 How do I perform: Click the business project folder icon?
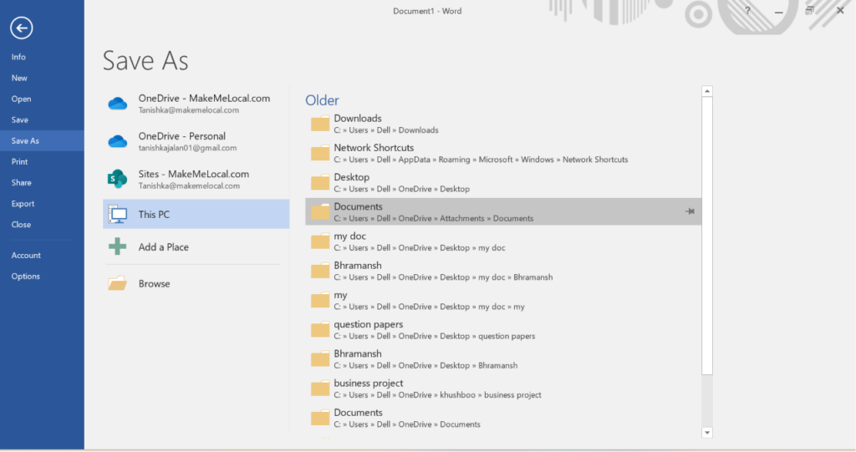point(320,389)
